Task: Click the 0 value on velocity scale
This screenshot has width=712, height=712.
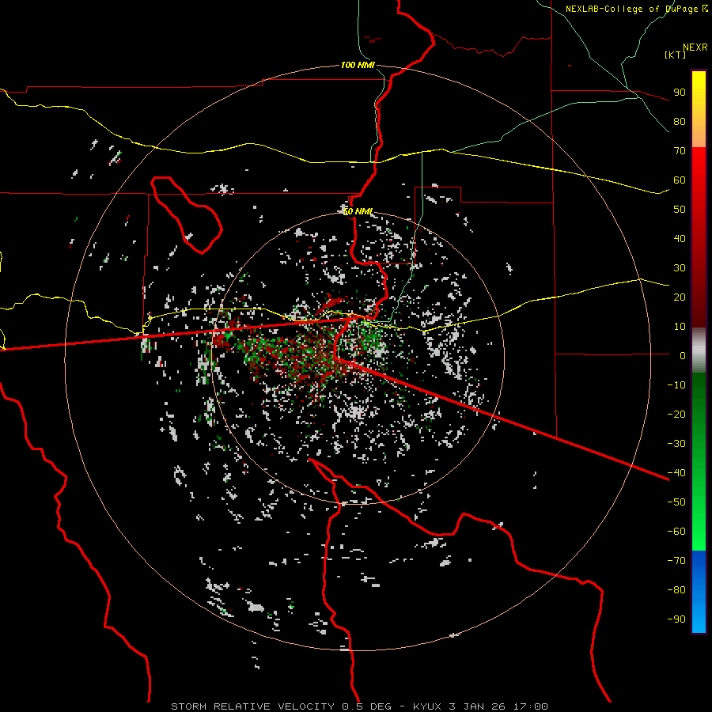Action: pos(683,355)
